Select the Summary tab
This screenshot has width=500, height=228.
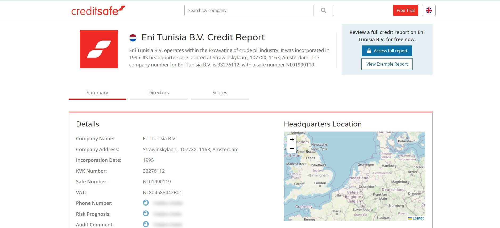pos(97,93)
